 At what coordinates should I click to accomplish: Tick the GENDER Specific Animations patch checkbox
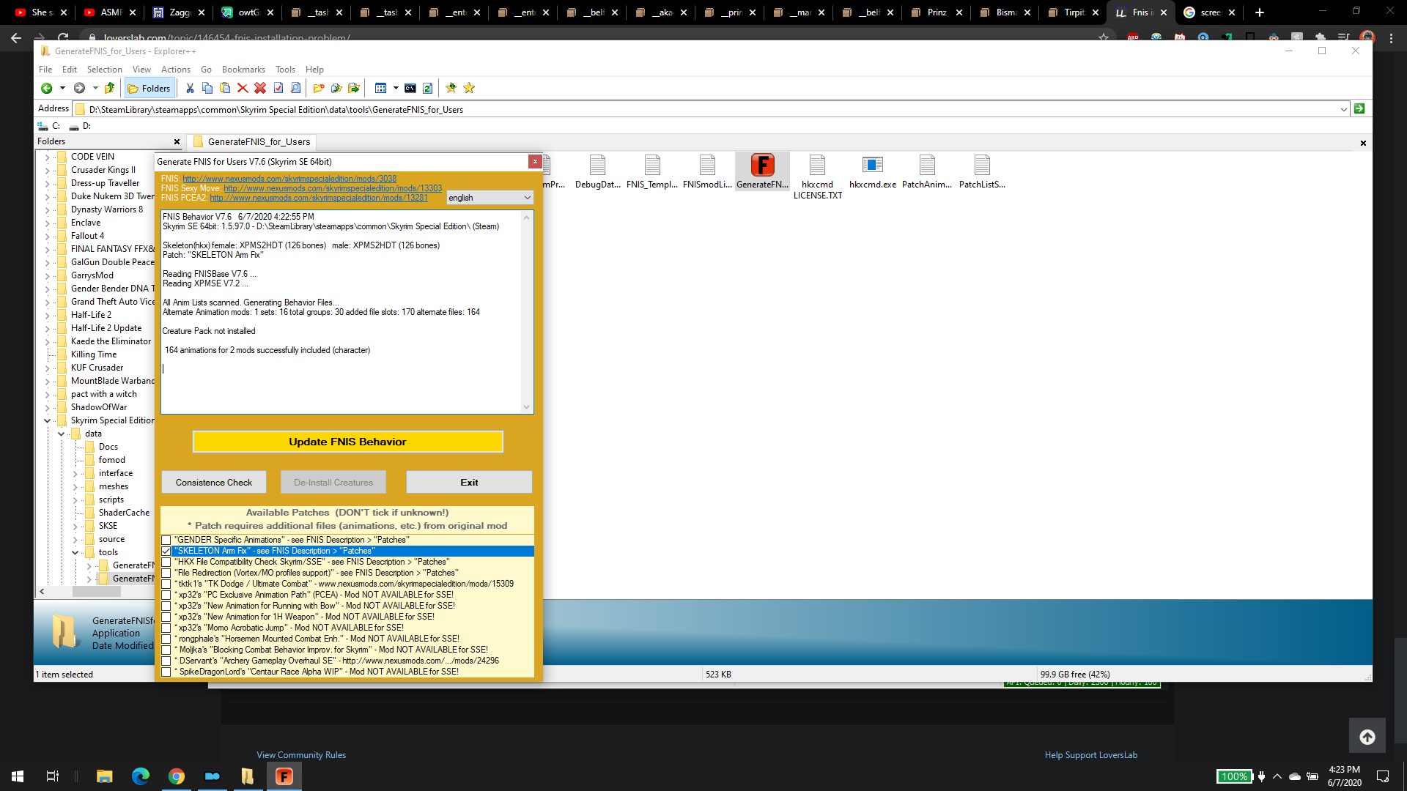[x=166, y=541]
